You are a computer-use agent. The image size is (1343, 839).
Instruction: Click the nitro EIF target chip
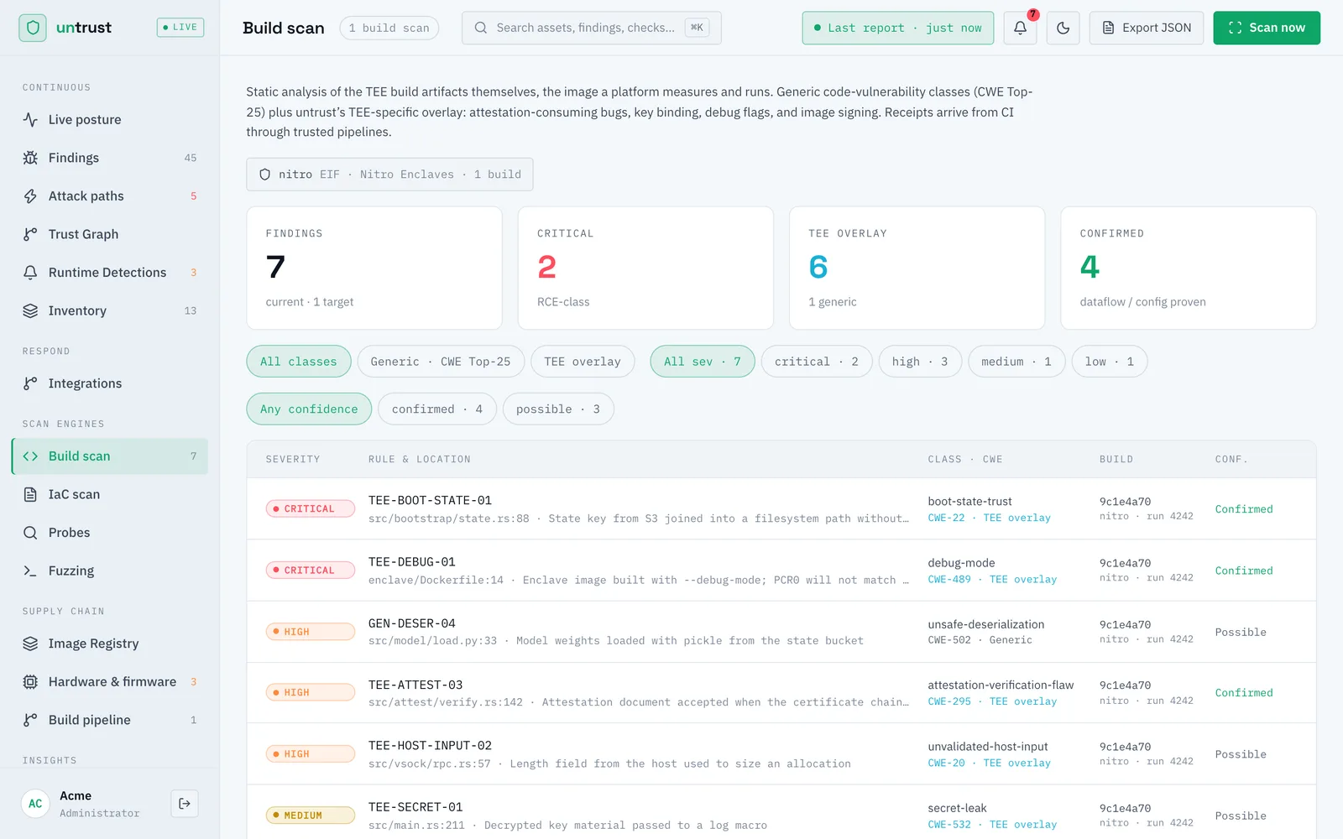click(x=389, y=175)
